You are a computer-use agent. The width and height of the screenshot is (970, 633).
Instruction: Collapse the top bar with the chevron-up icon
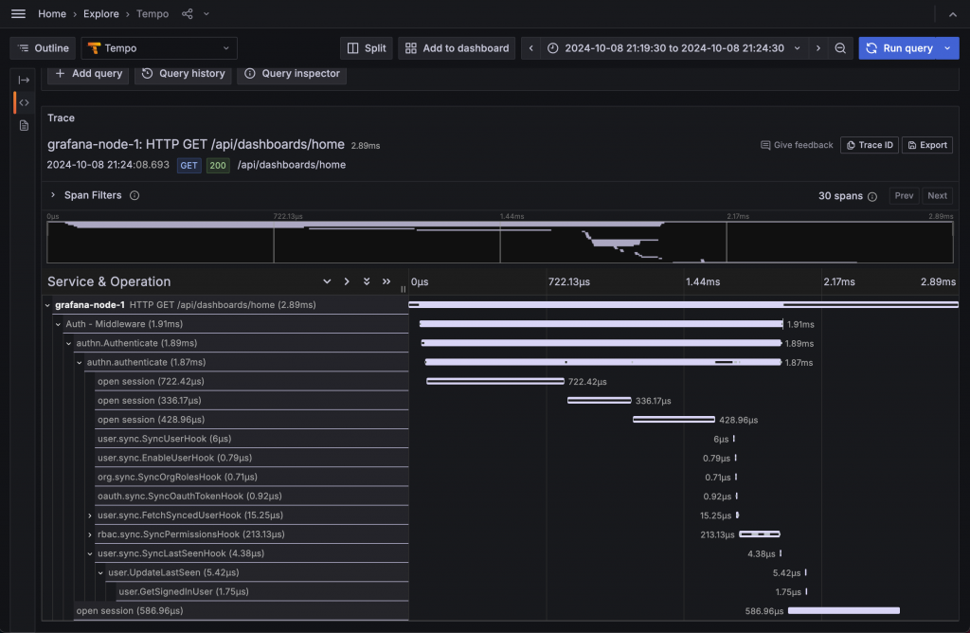(953, 14)
